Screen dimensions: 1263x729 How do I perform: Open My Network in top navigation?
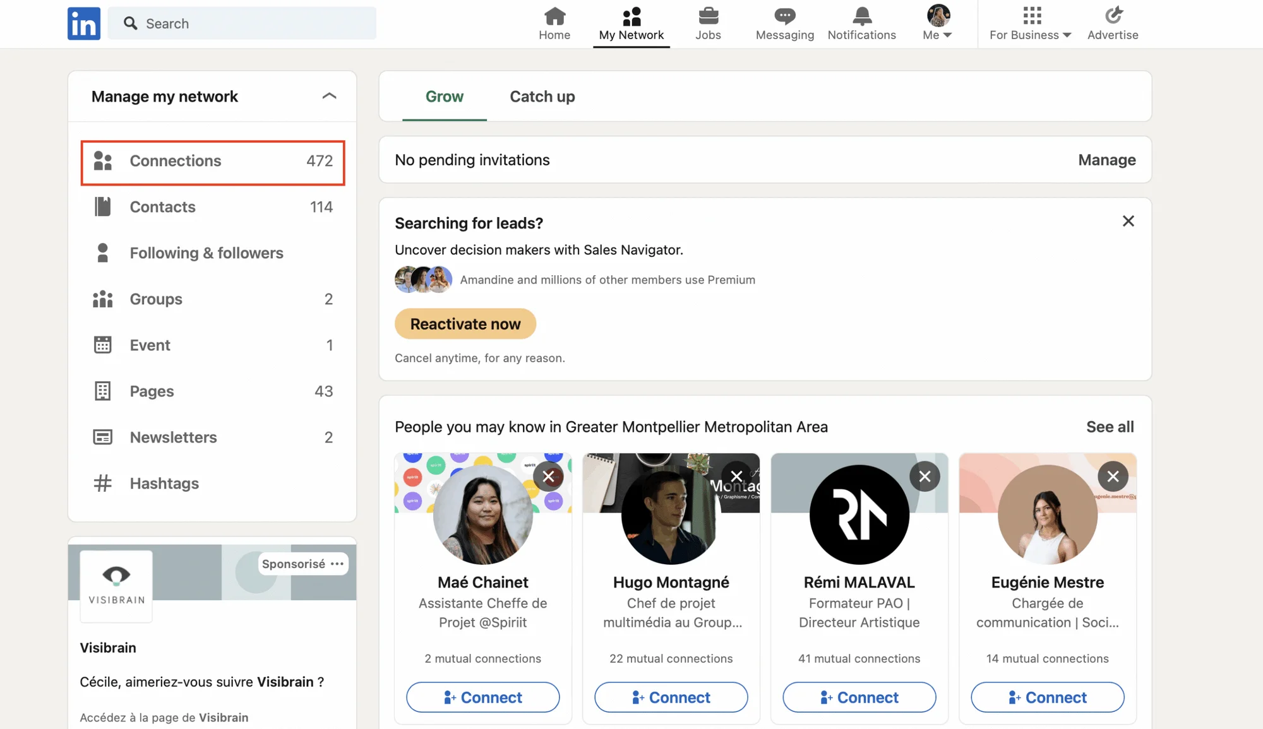631,23
